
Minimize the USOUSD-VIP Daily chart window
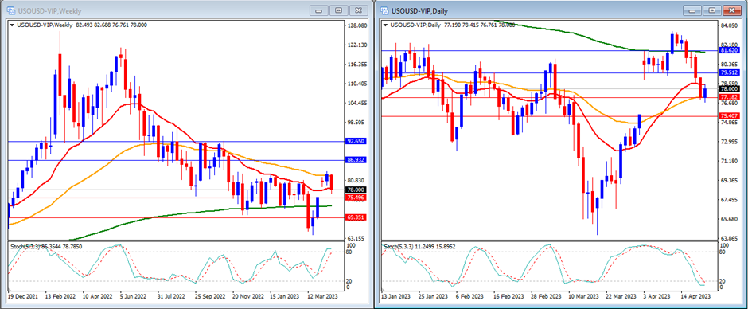click(692, 10)
